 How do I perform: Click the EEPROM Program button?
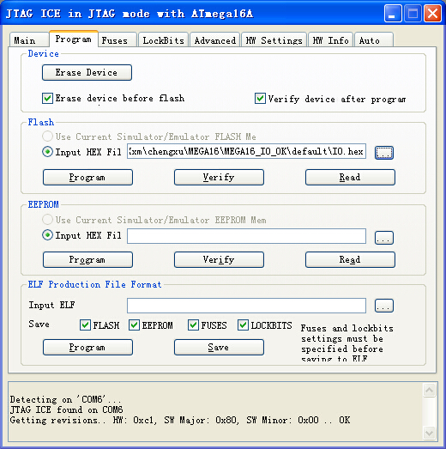click(x=87, y=260)
